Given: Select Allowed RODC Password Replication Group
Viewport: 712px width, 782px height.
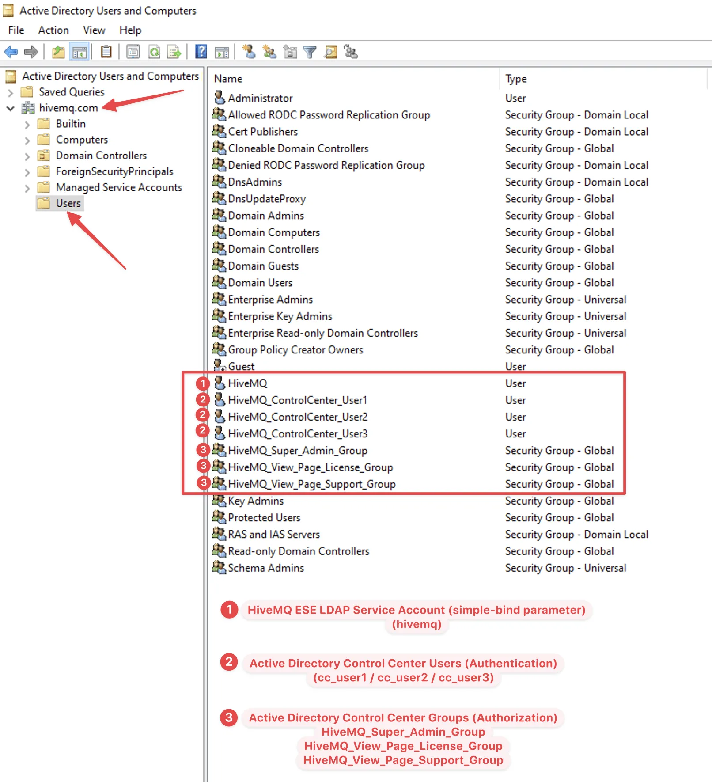Looking at the screenshot, I should [x=329, y=114].
